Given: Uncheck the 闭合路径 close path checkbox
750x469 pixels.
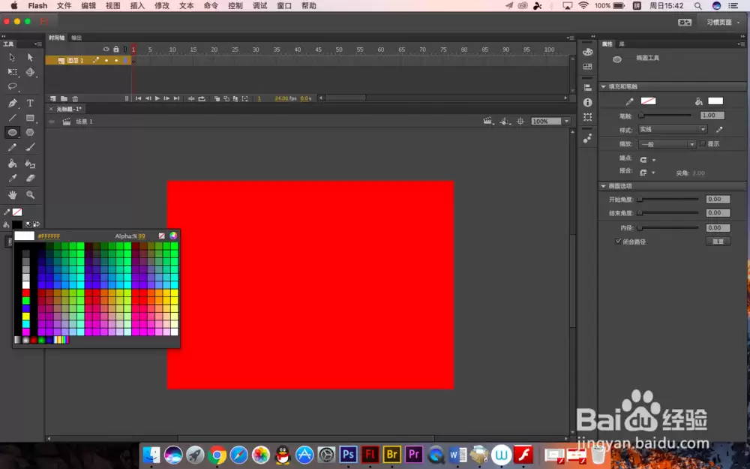Looking at the screenshot, I should (618, 241).
